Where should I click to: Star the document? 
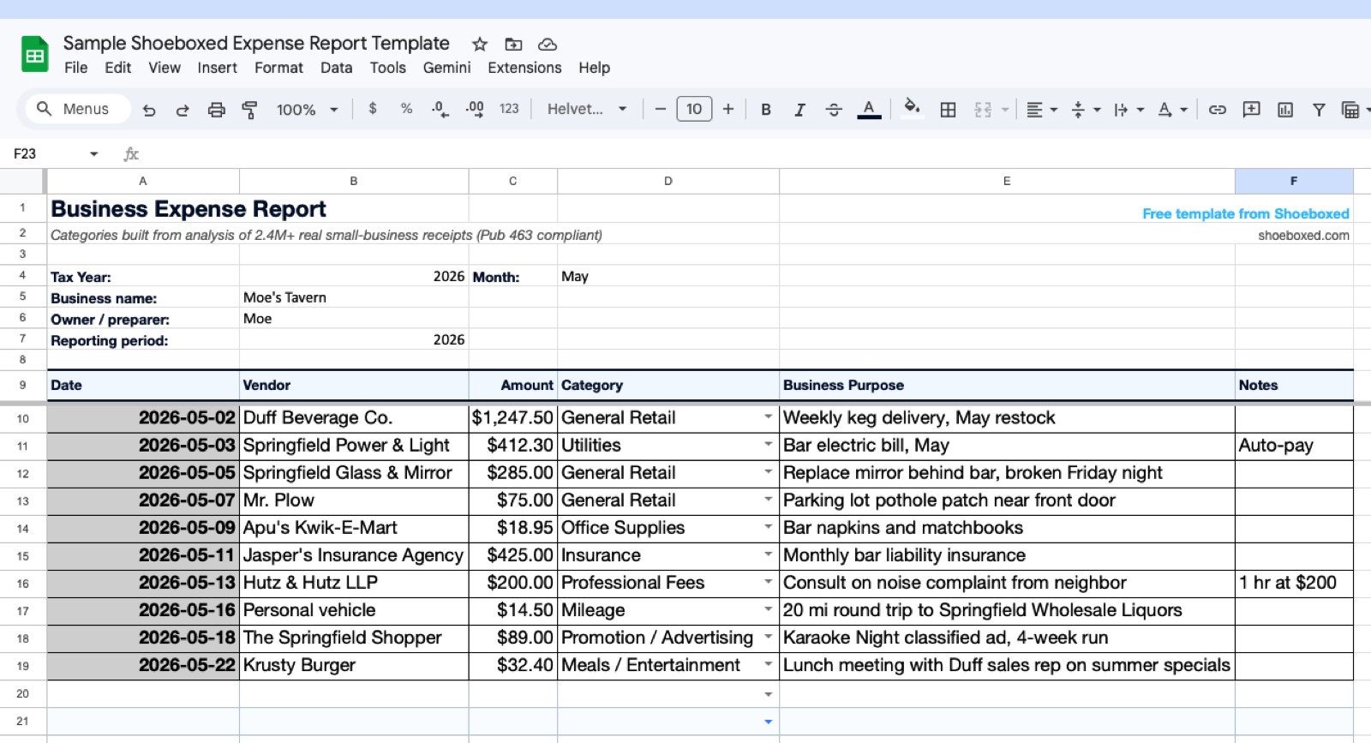(480, 44)
